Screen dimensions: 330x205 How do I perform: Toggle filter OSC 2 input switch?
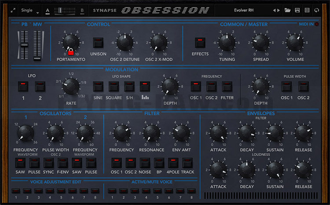[x=131, y=163]
